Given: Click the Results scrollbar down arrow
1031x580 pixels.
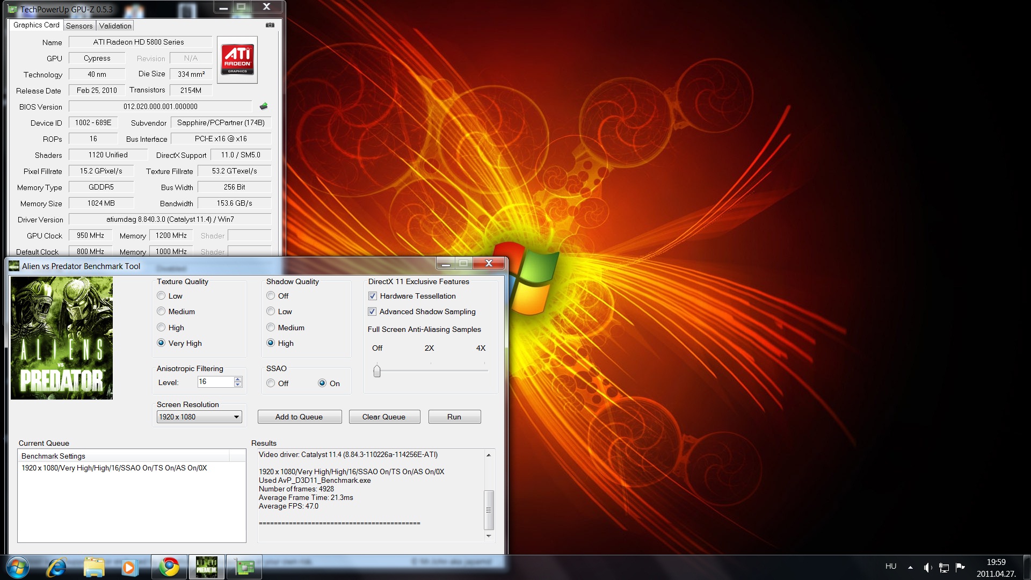Looking at the screenshot, I should [489, 536].
